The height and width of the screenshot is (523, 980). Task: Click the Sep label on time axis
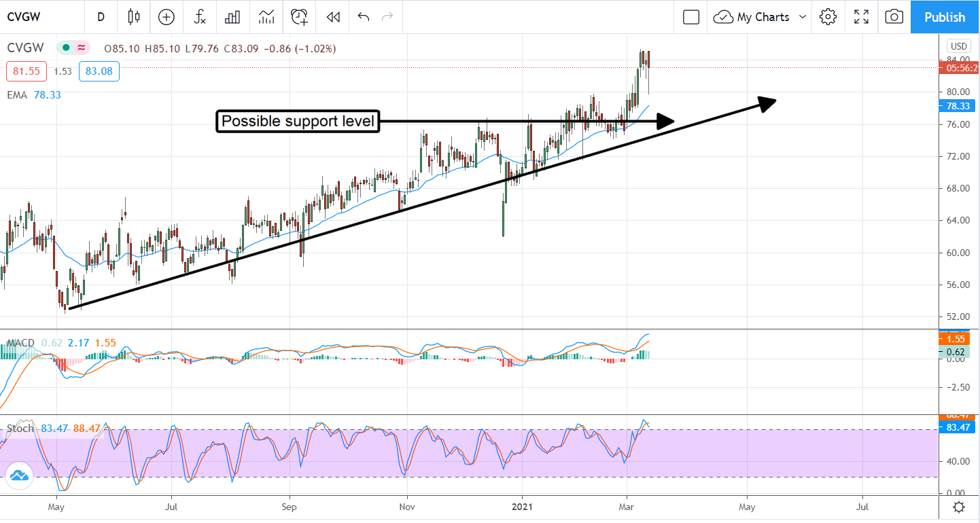point(290,507)
